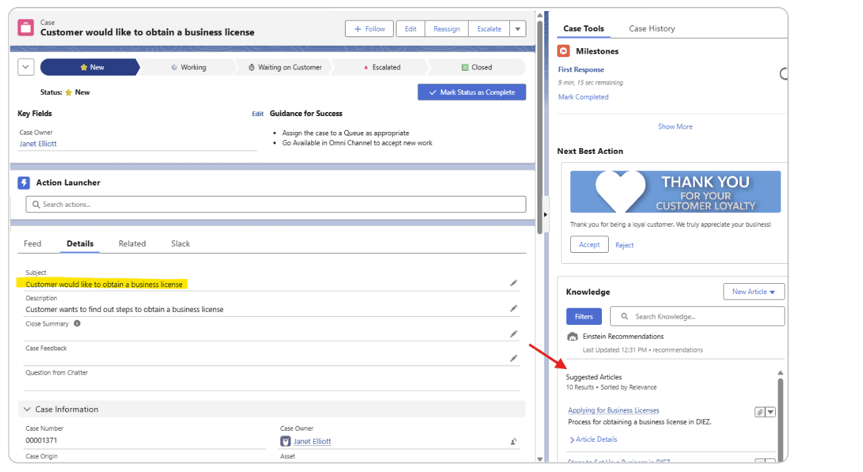
Task: Edit the Close Summary pencil icon
Action: click(513, 334)
